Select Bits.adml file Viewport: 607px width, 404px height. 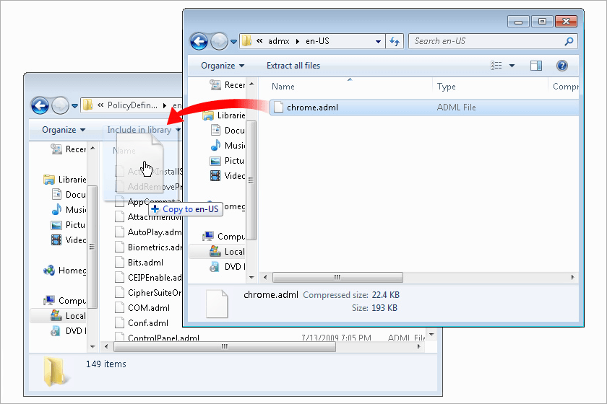point(139,263)
